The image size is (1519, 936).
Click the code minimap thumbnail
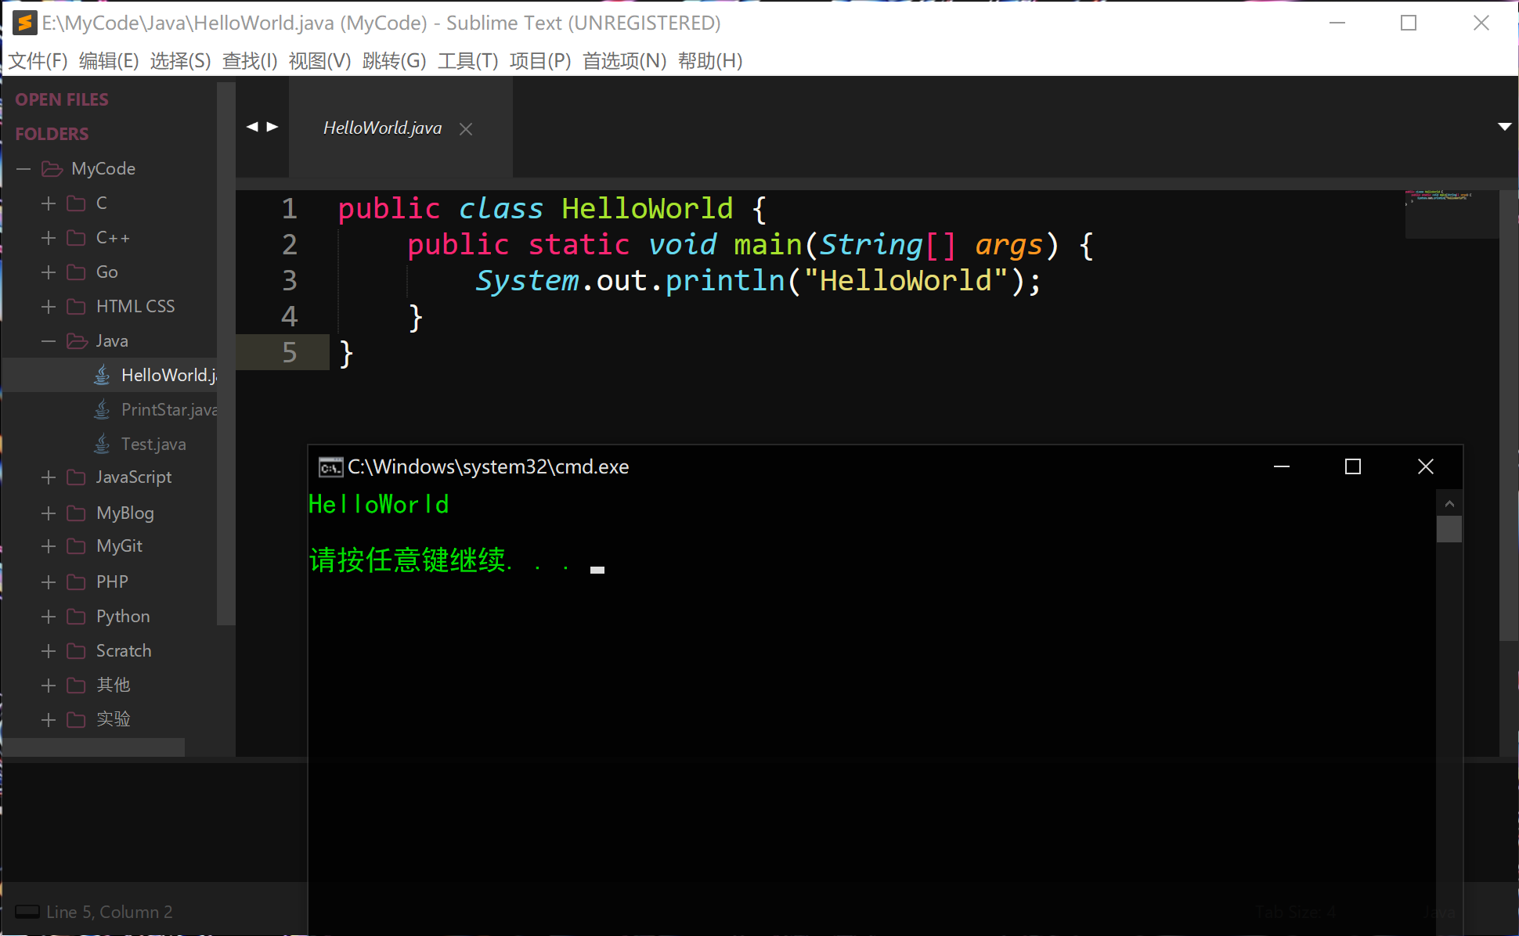point(1451,214)
